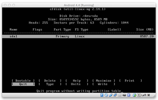The width and height of the screenshot is (158, 100).
Task: Select the Units option
Action: pyautogui.click(x=77, y=84)
